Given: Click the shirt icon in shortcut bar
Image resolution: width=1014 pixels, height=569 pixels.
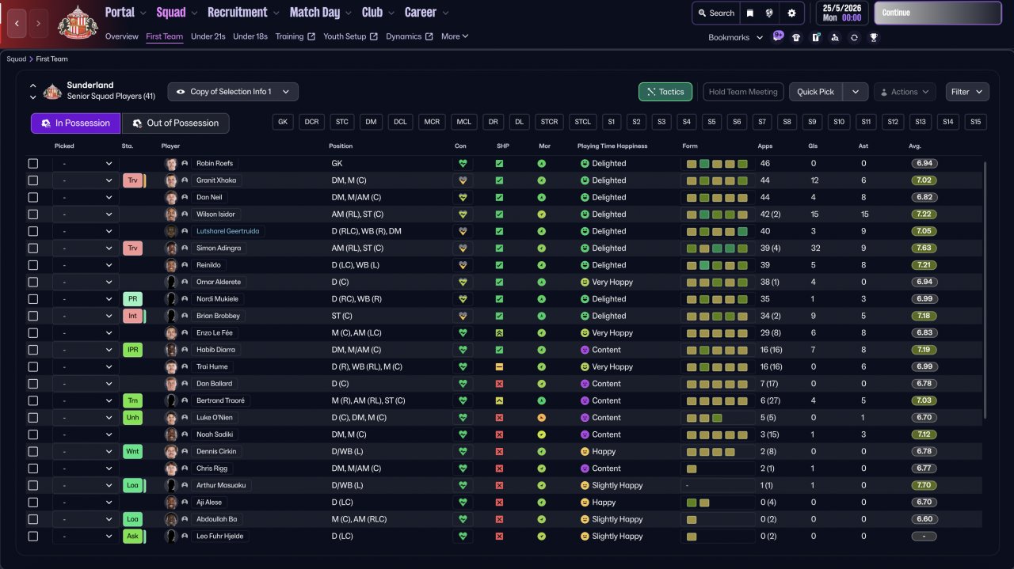Looking at the screenshot, I should tap(796, 37).
